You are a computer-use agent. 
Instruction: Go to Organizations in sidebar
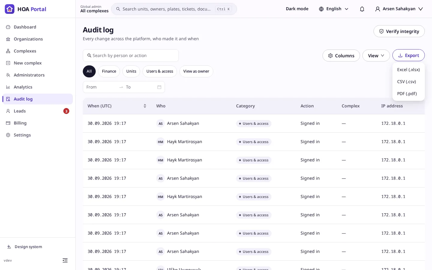point(37,39)
